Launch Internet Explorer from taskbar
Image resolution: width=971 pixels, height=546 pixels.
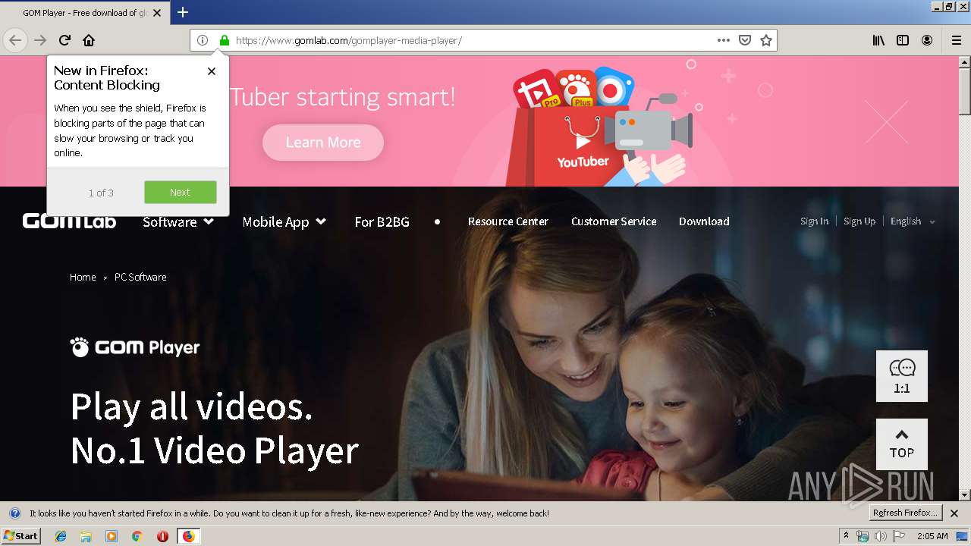[x=61, y=536]
